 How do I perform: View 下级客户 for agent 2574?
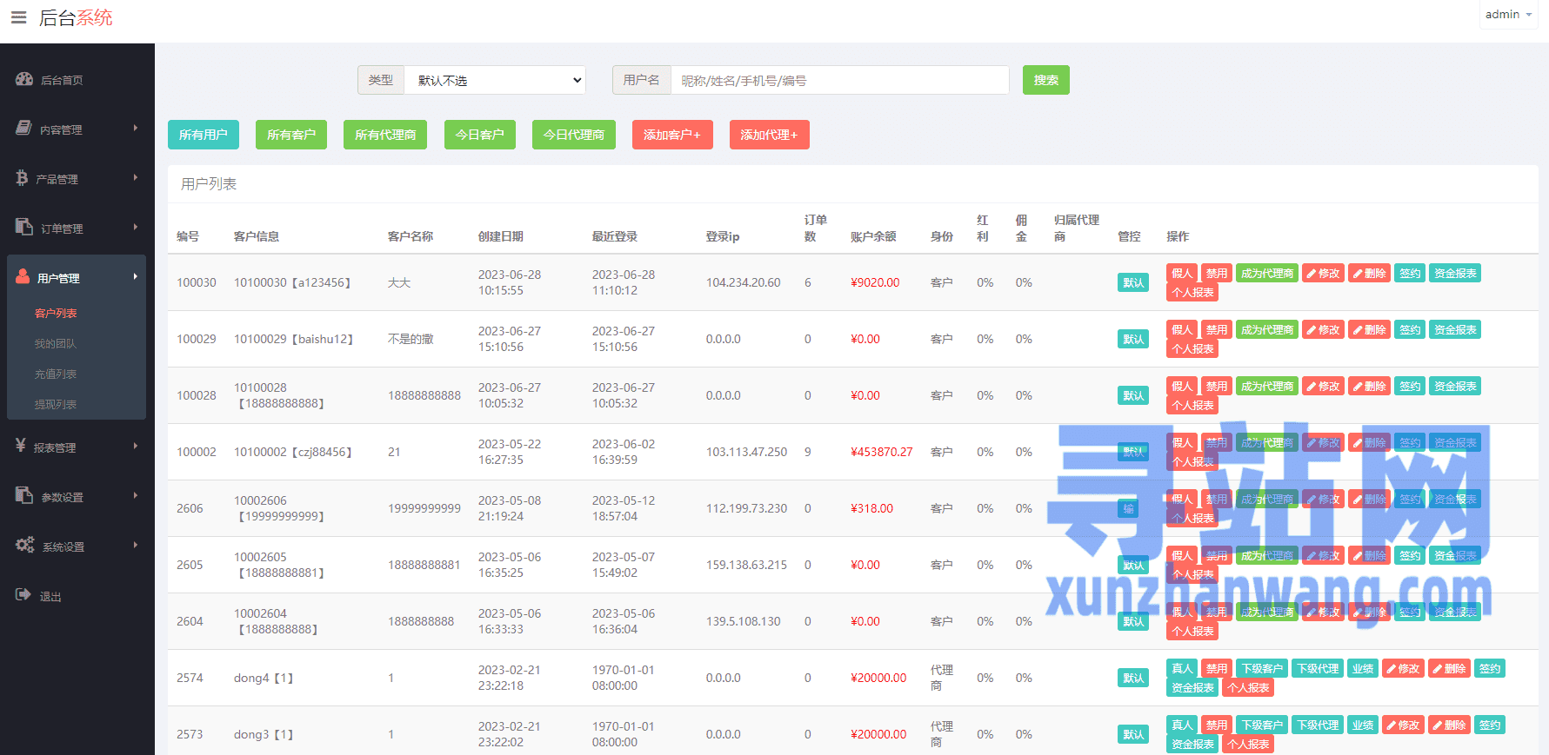(1262, 669)
